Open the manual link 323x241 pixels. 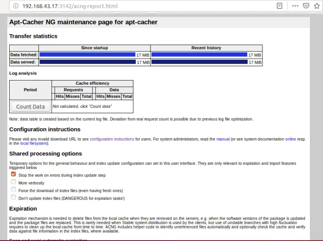click(223, 139)
